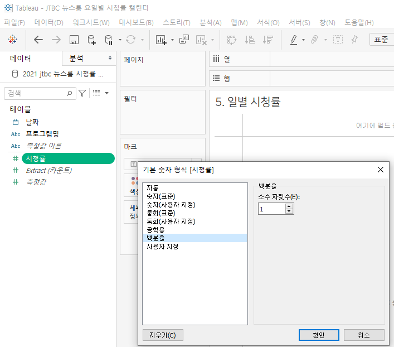Open the clear sheet dropdown arrow
The image size is (394, 347).
point(212,40)
